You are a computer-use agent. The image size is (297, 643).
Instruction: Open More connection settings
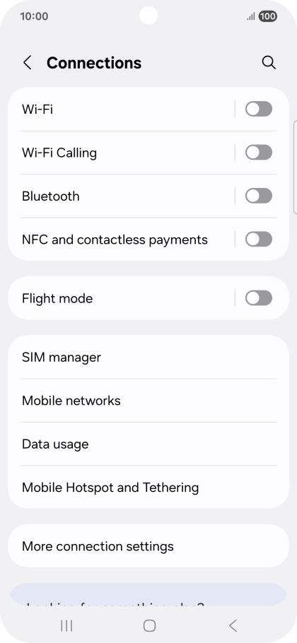click(x=148, y=546)
